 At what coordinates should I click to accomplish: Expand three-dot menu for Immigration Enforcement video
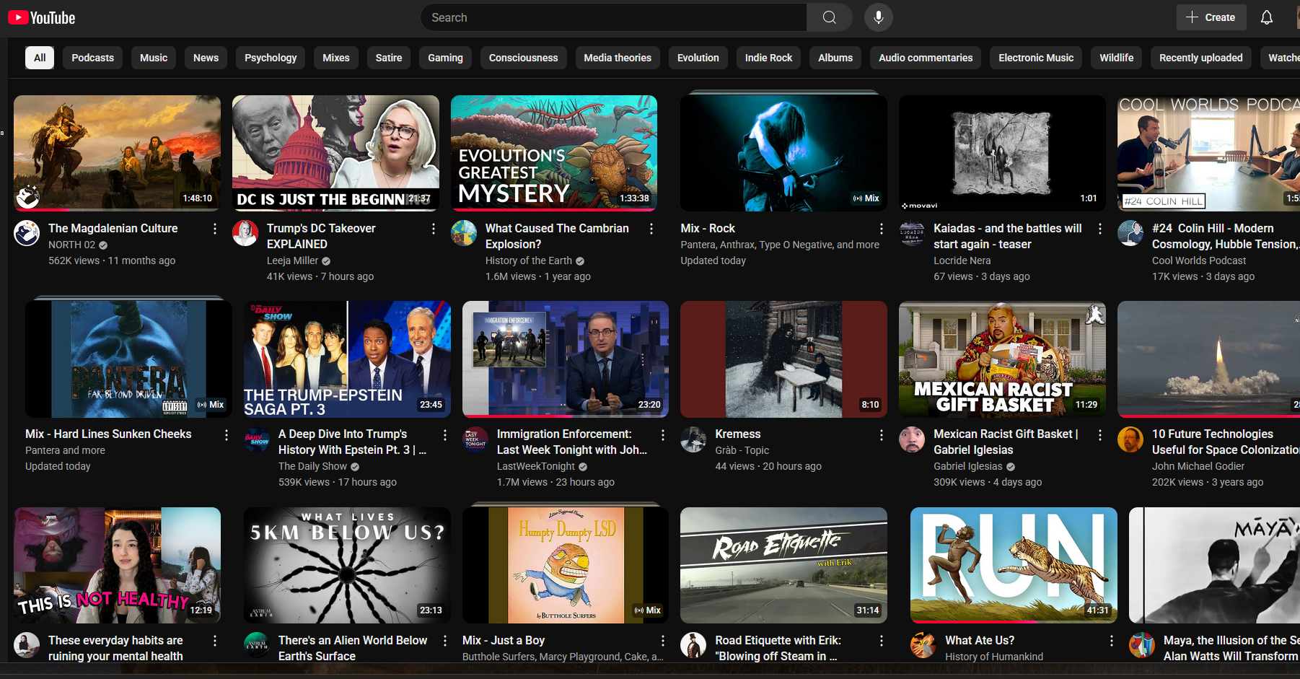[662, 435]
